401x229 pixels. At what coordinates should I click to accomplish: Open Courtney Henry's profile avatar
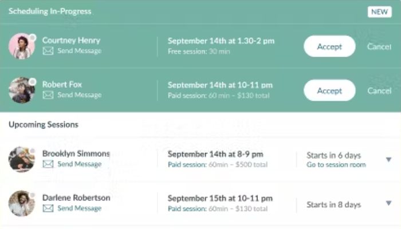click(22, 46)
